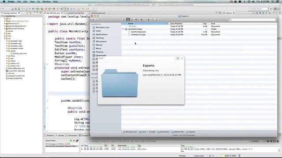Open Finder Arrange dropdown
The image size is (282, 158).
pos(150,19)
